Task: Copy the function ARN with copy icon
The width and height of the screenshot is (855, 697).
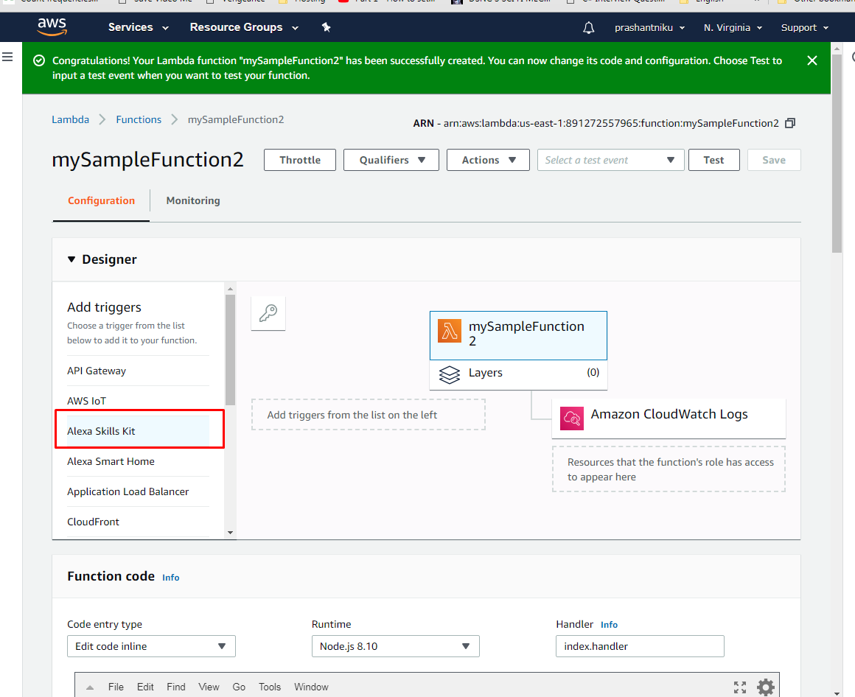Action: pyautogui.click(x=790, y=123)
